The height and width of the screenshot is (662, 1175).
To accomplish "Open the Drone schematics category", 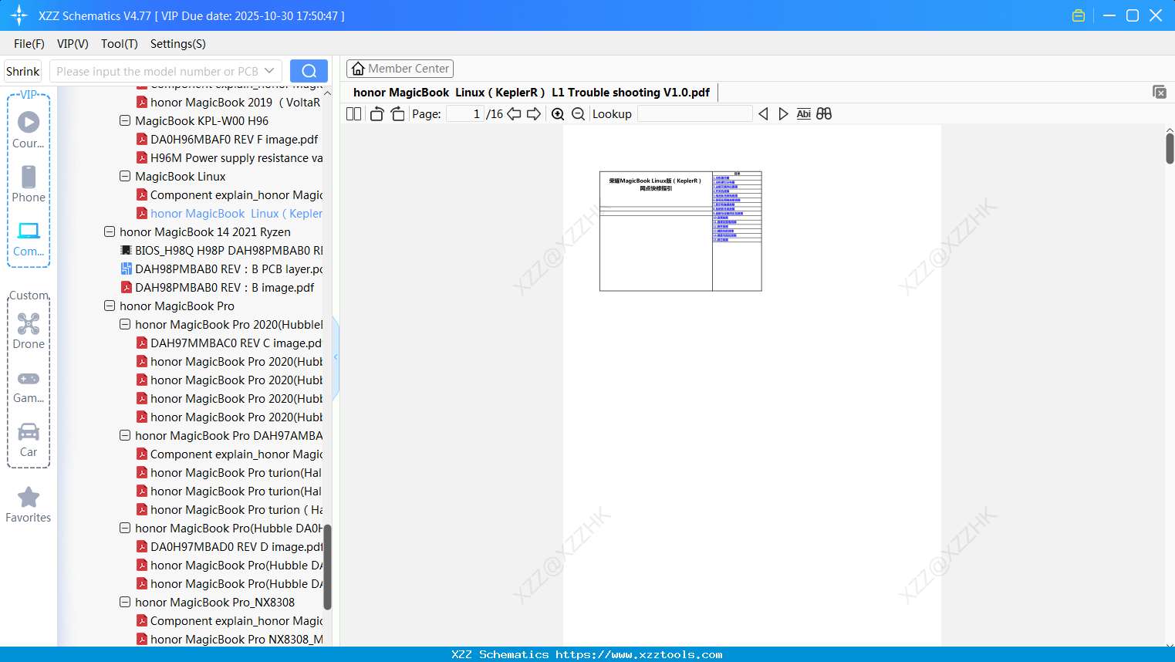I will coord(29,330).
